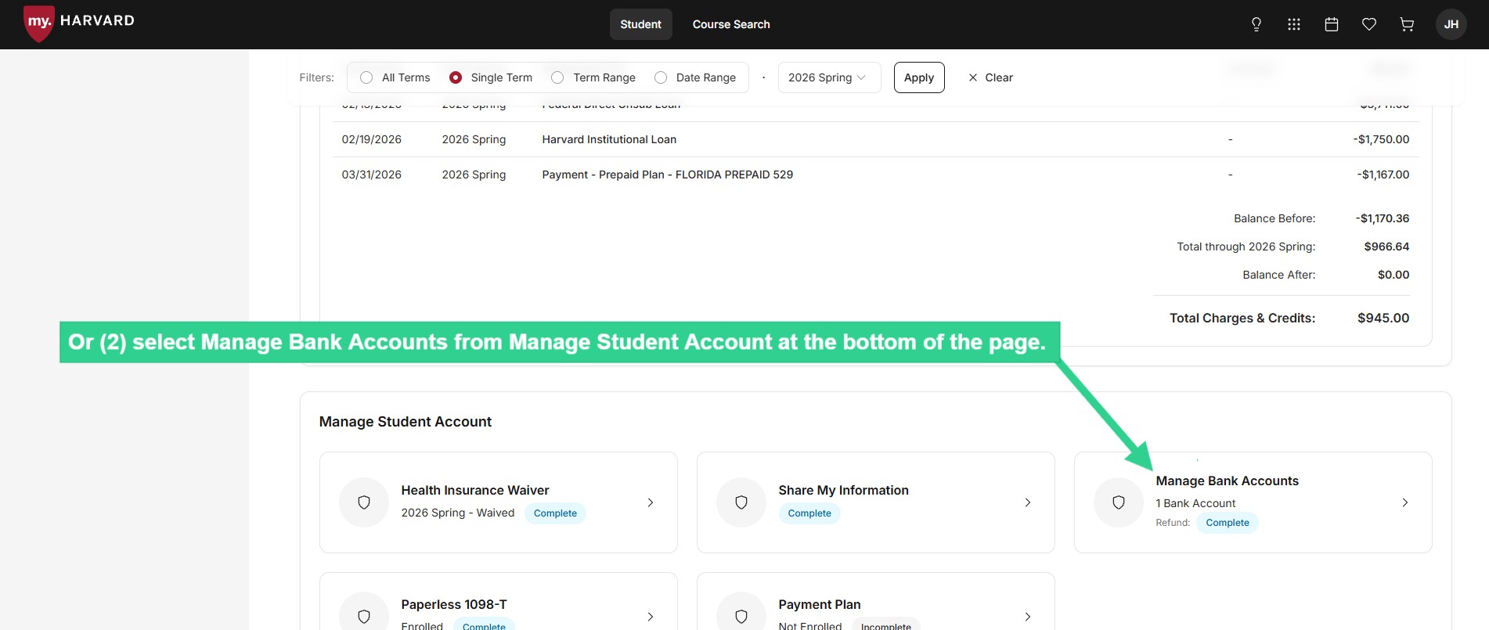Click the Not Enrolled text on Payment Plan
Viewport: 1489px width, 630px height.
pyautogui.click(x=810, y=625)
